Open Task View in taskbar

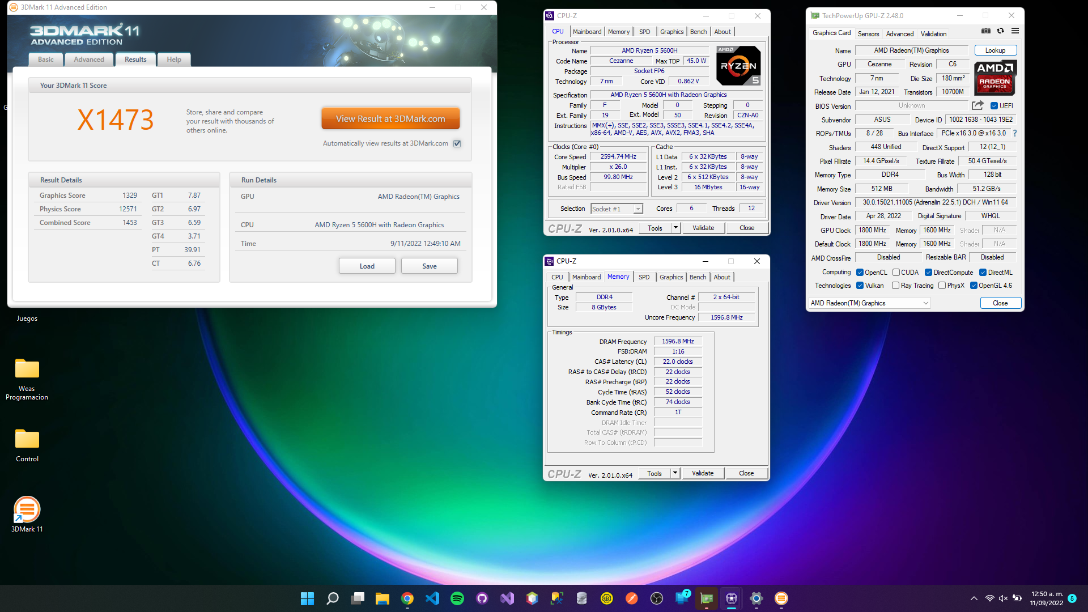coord(358,598)
